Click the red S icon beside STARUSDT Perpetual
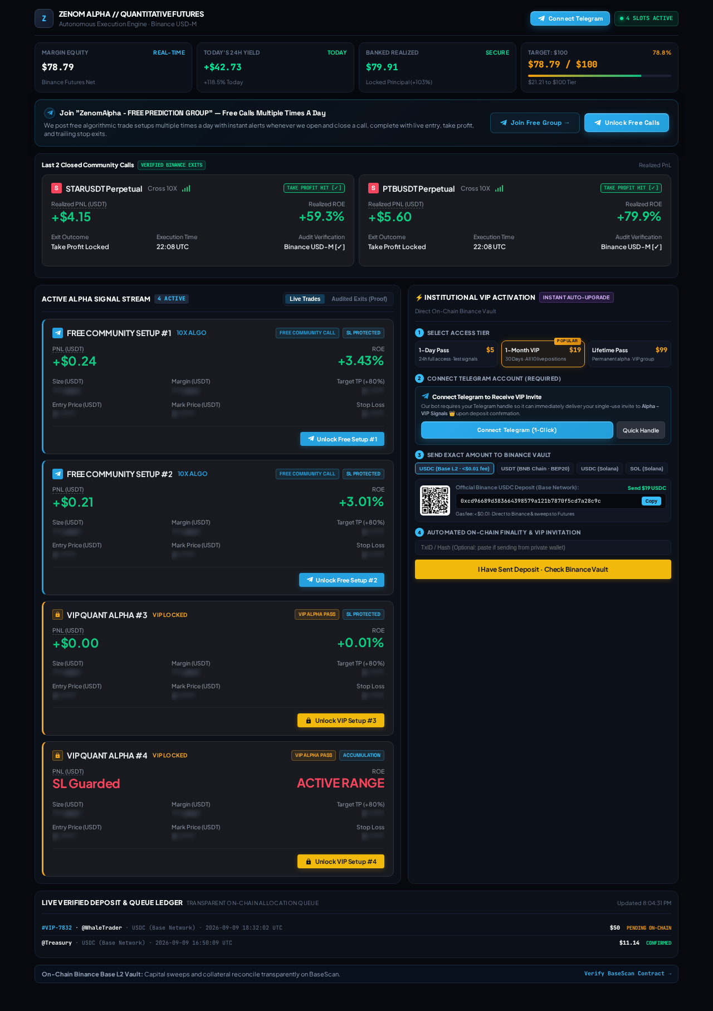This screenshot has height=1011, width=713. (x=56, y=188)
